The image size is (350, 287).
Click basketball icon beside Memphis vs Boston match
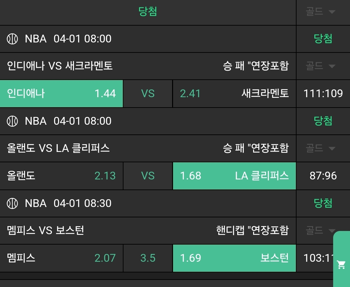click(x=12, y=203)
